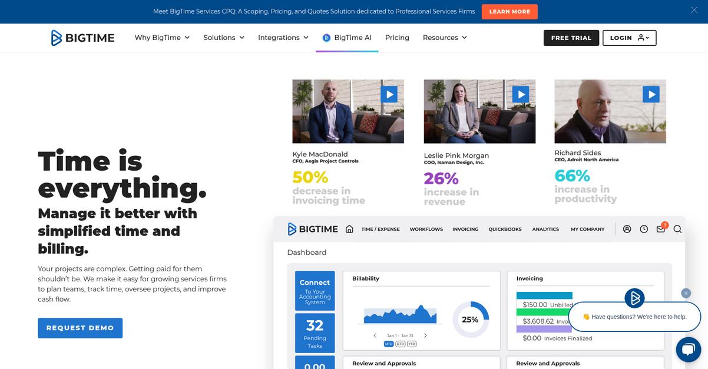The image size is (708, 369).
Task: Go to the previous Billability date range
Action: tap(375, 335)
